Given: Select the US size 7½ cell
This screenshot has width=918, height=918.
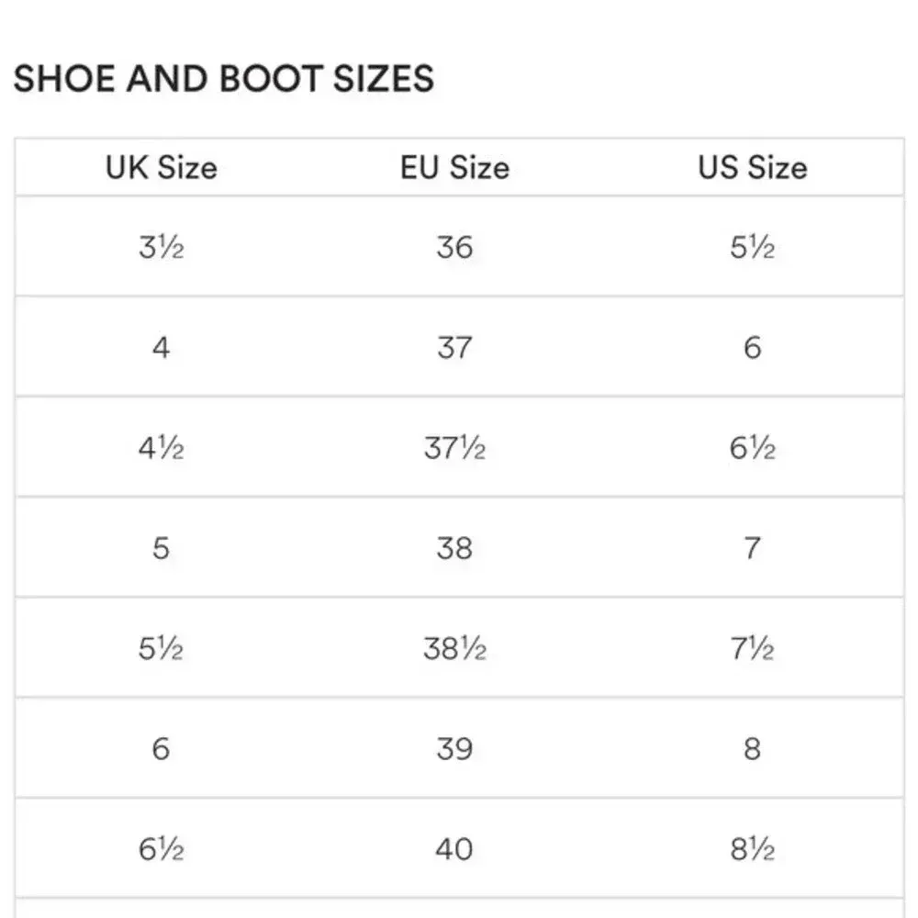Looking at the screenshot, I should click(753, 649).
